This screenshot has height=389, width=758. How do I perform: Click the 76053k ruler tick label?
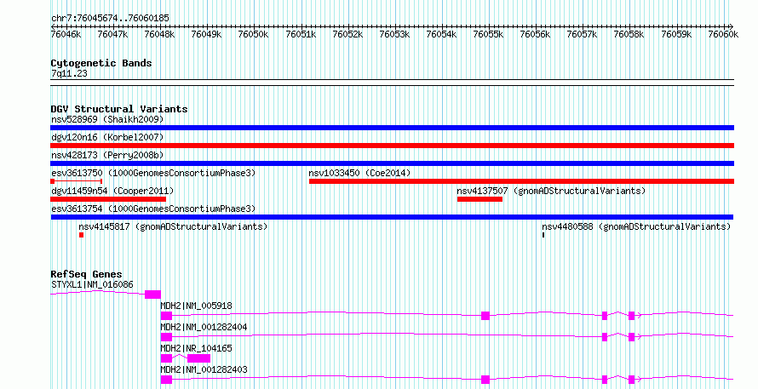pos(394,34)
